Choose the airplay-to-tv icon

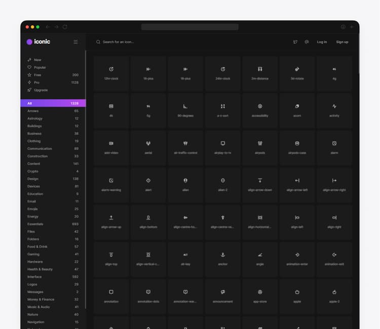tap(223, 148)
